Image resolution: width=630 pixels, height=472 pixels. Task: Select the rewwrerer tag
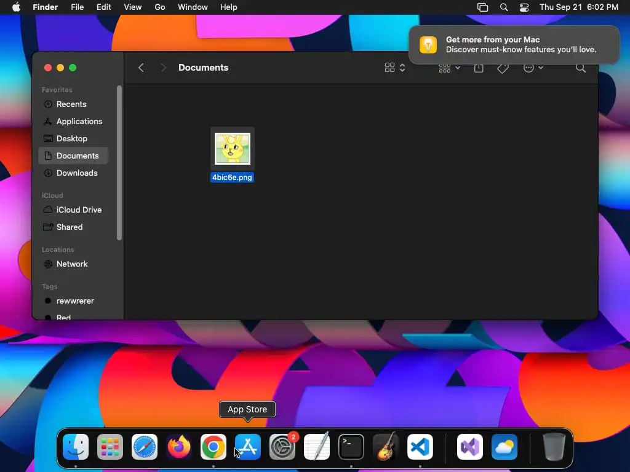coord(73,301)
